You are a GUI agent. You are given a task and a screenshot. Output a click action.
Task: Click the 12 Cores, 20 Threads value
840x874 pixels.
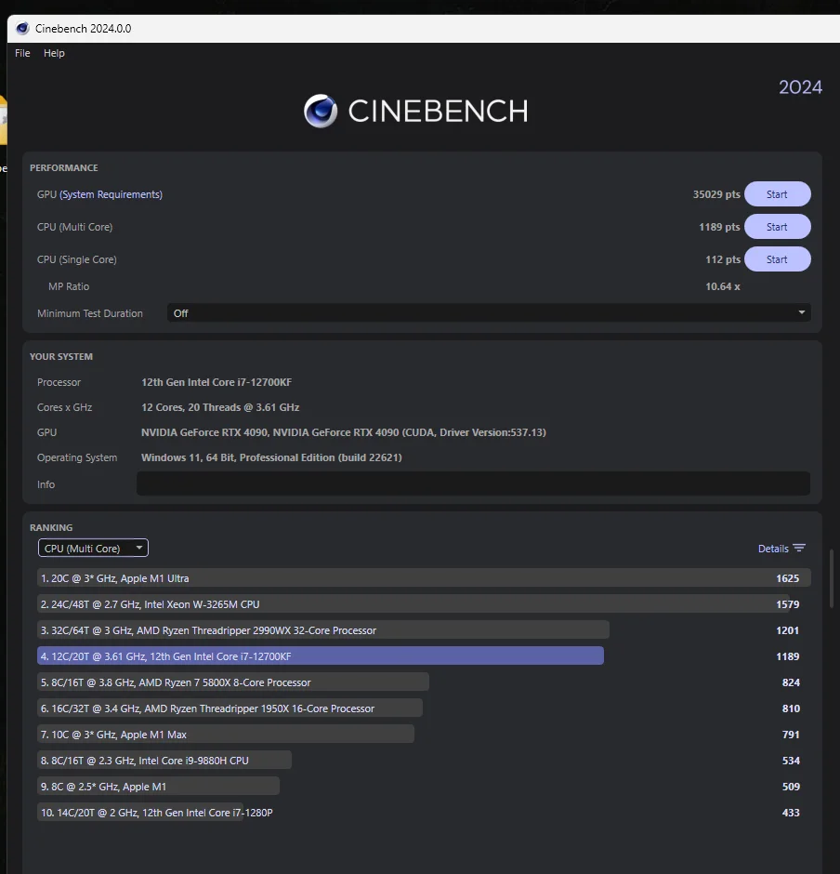pyautogui.click(x=220, y=407)
